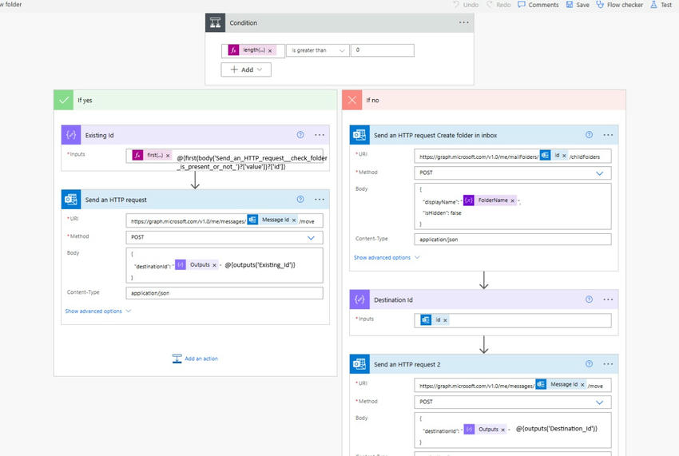Viewport: 679px width, 456px height.
Task: Click the condition value field containing 0
Action: [383, 50]
